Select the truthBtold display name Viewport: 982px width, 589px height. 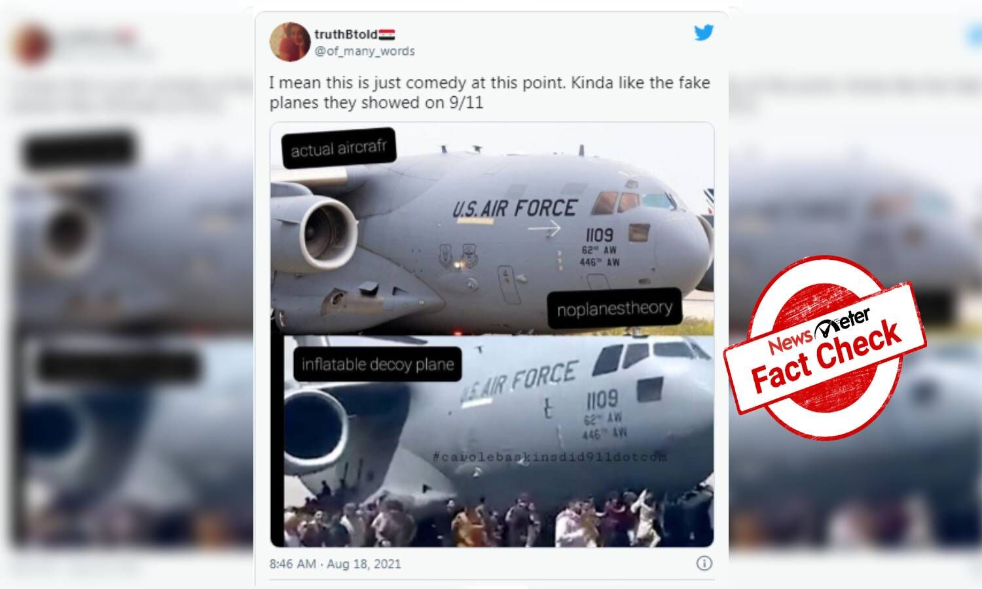point(346,35)
